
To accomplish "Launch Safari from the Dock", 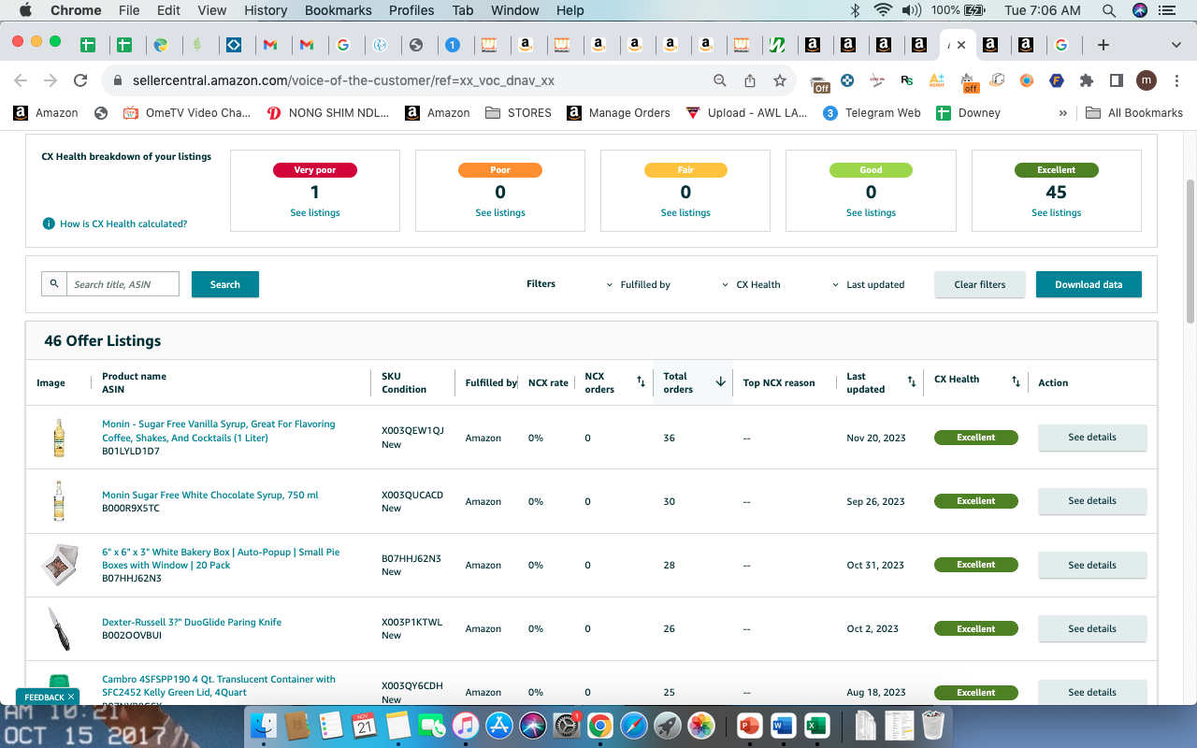I will point(633,726).
